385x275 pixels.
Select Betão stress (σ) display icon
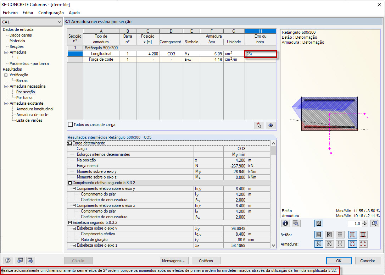(329, 235)
